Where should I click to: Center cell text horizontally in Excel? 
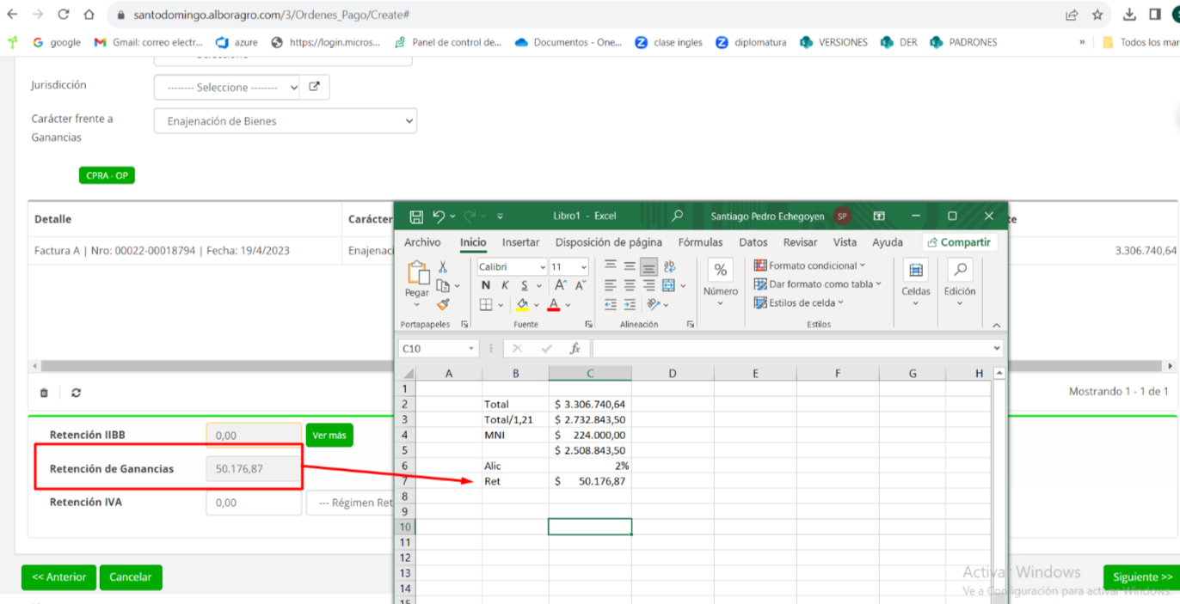point(630,285)
